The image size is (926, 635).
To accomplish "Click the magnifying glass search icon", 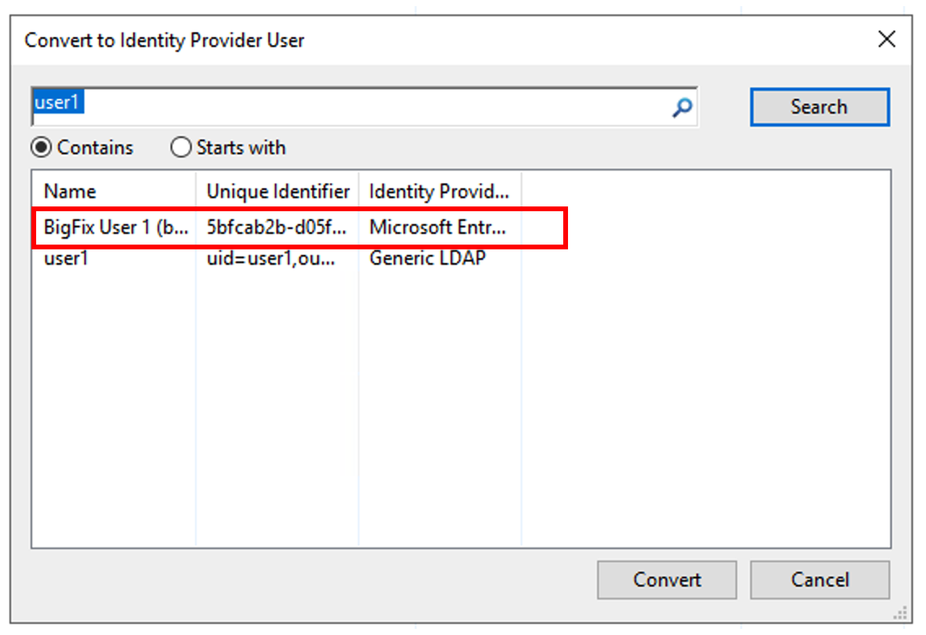I will [682, 107].
